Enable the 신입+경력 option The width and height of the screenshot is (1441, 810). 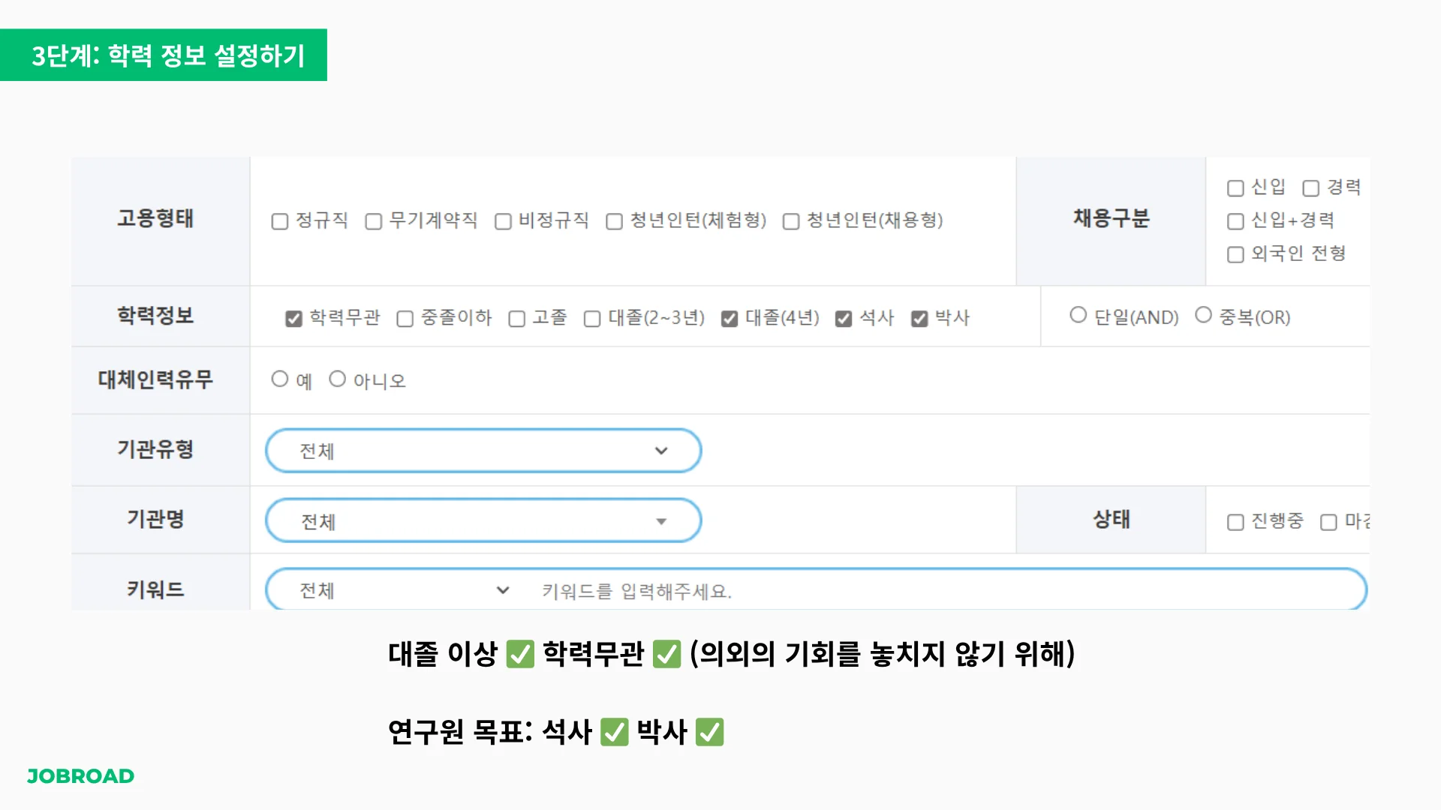pos(1235,220)
